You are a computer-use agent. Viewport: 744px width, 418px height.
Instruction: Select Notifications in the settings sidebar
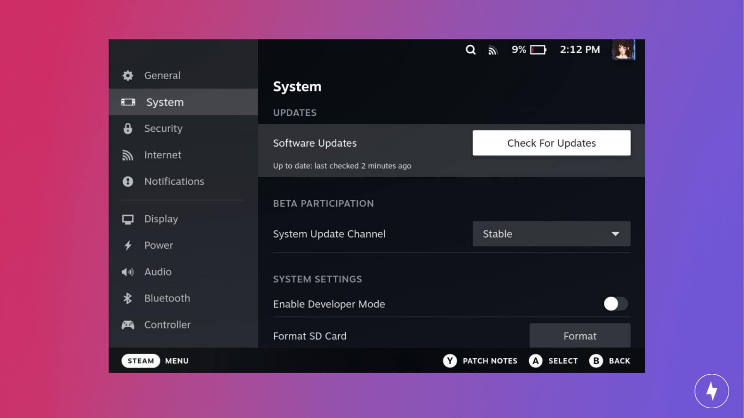tap(174, 181)
